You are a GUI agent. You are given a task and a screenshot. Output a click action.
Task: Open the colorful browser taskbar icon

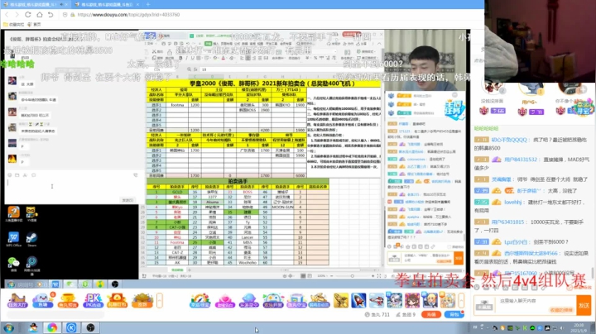click(52, 327)
